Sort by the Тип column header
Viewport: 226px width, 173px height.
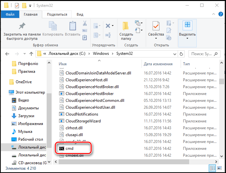(186, 64)
